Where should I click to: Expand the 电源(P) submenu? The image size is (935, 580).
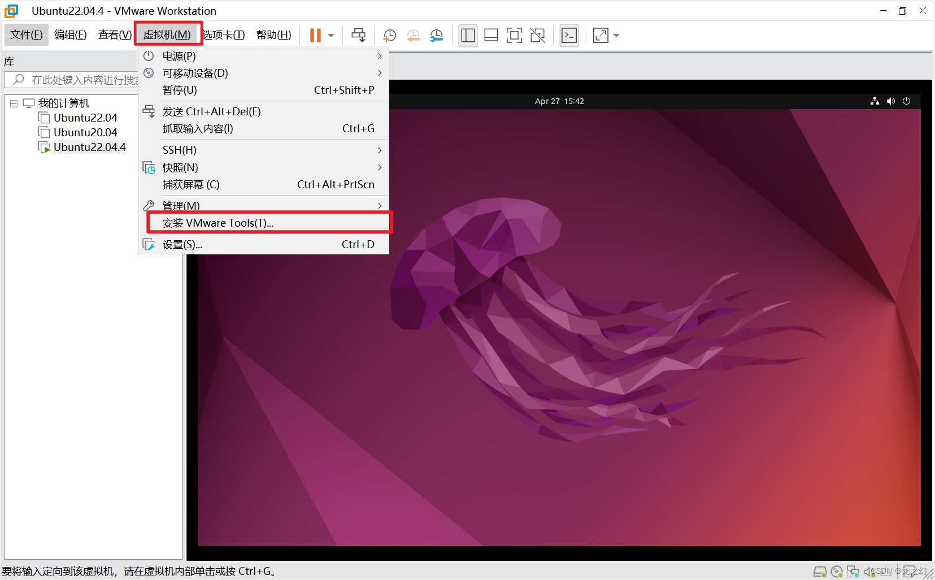tap(264, 56)
